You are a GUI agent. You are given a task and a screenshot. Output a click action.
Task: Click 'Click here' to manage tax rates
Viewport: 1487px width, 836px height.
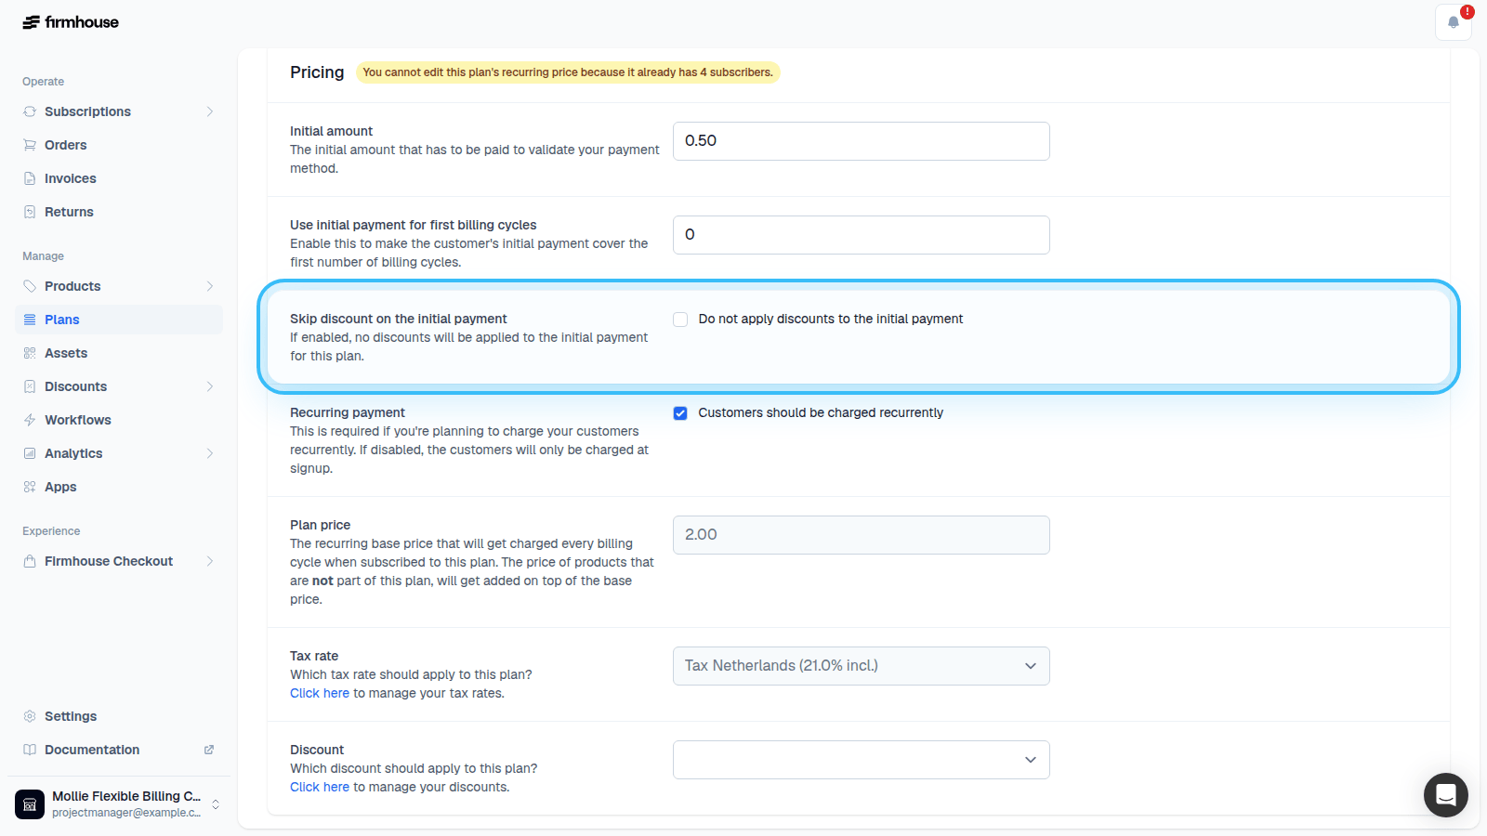pyautogui.click(x=320, y=693)
